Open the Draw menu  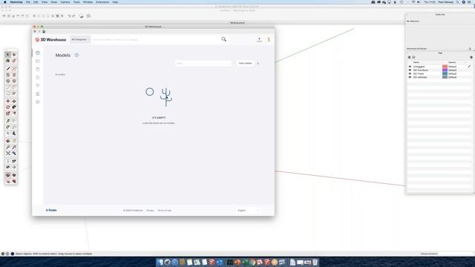54,2
